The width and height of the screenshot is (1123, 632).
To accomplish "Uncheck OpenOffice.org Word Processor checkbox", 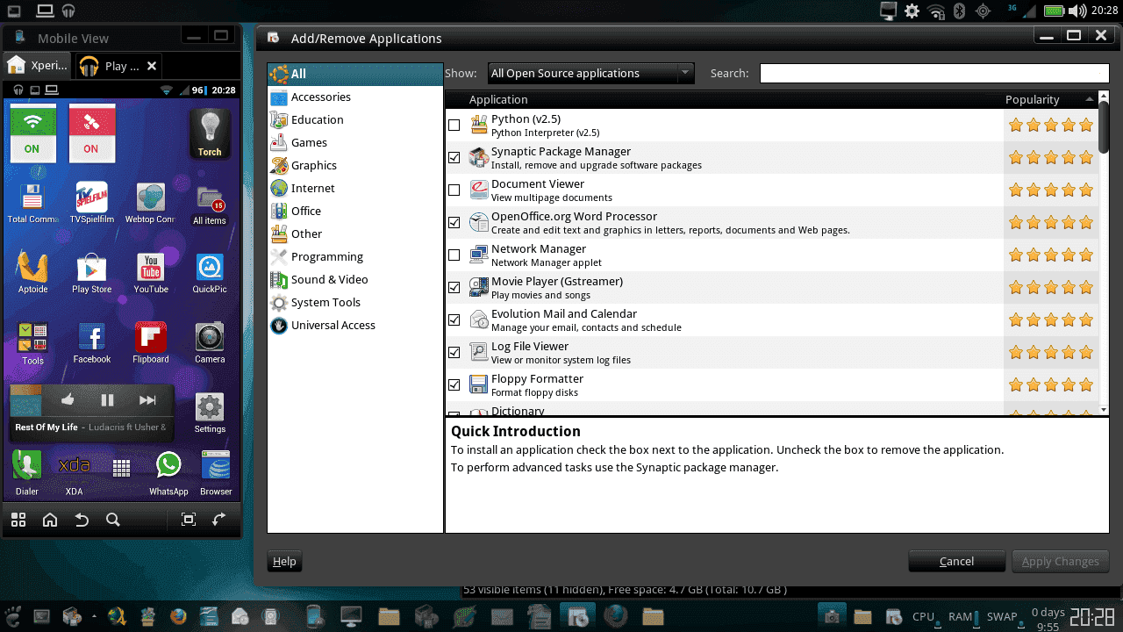I will [454, 223].
